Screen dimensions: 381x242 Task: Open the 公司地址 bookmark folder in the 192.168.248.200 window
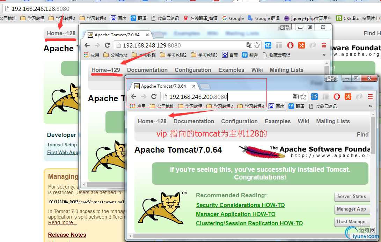pos(162,106)
